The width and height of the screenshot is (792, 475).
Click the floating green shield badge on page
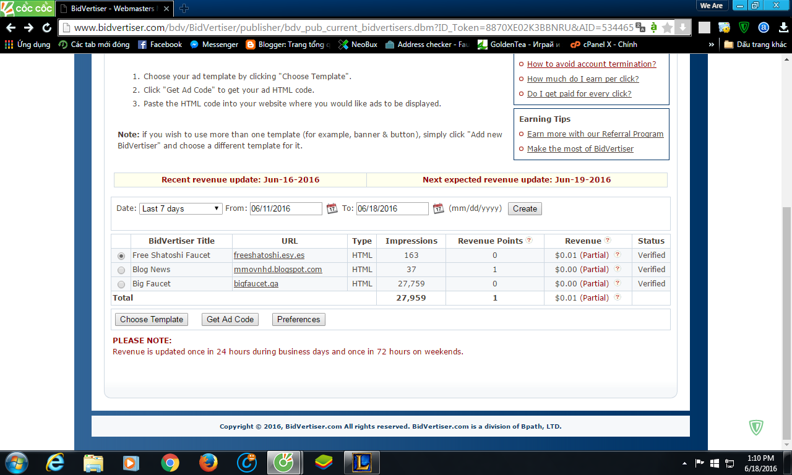[756, 427]
